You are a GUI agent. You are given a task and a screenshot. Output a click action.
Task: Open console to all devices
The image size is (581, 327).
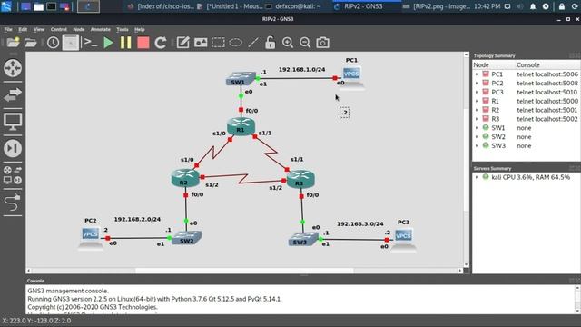tap(90, 43)
